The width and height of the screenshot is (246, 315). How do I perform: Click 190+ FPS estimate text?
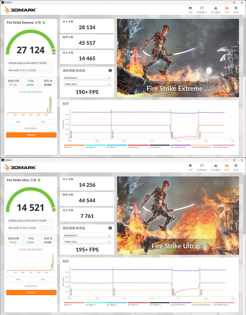(x=87, y=92)
